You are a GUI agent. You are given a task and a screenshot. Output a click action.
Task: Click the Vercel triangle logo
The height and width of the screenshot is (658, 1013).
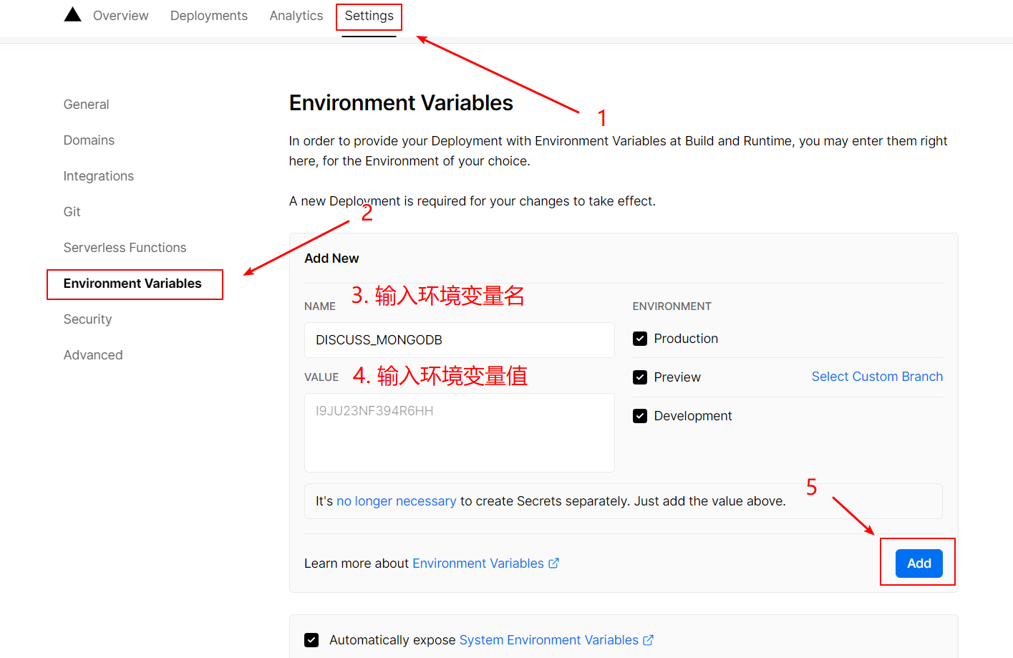coord(72,14)
